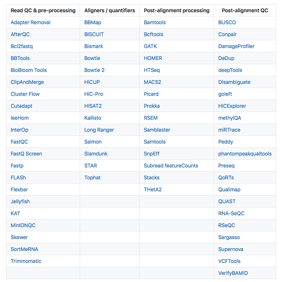This screenshot has height=282, width=288.
Task: Click the Salmon link
Action: [93, 142]
